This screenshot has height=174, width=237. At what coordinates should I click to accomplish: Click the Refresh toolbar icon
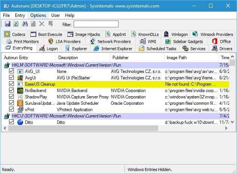click(16, 24)
